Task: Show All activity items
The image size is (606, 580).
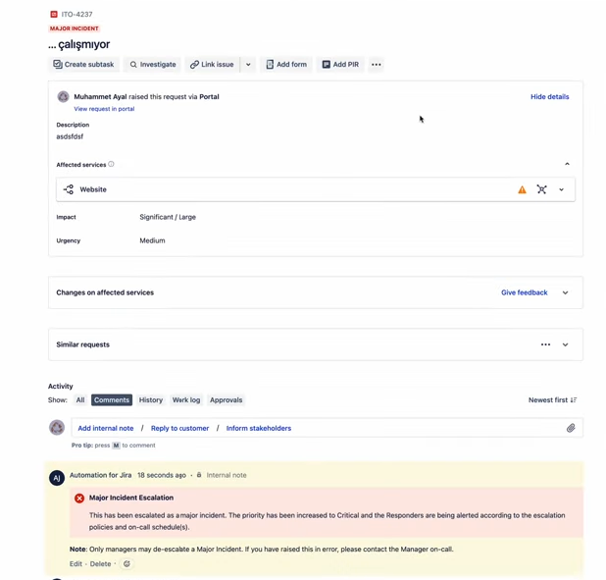Action: coord(80,400)
